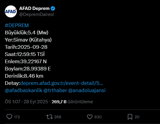The height and width of the screenshot is (124, 160).
Task: Click the @DepremDairesi handle
Action: 37,14
